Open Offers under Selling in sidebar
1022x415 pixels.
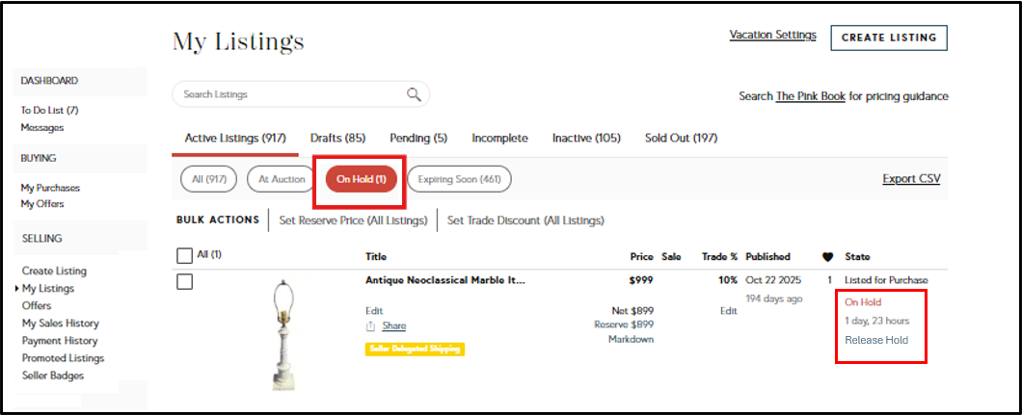click(37, 305)
